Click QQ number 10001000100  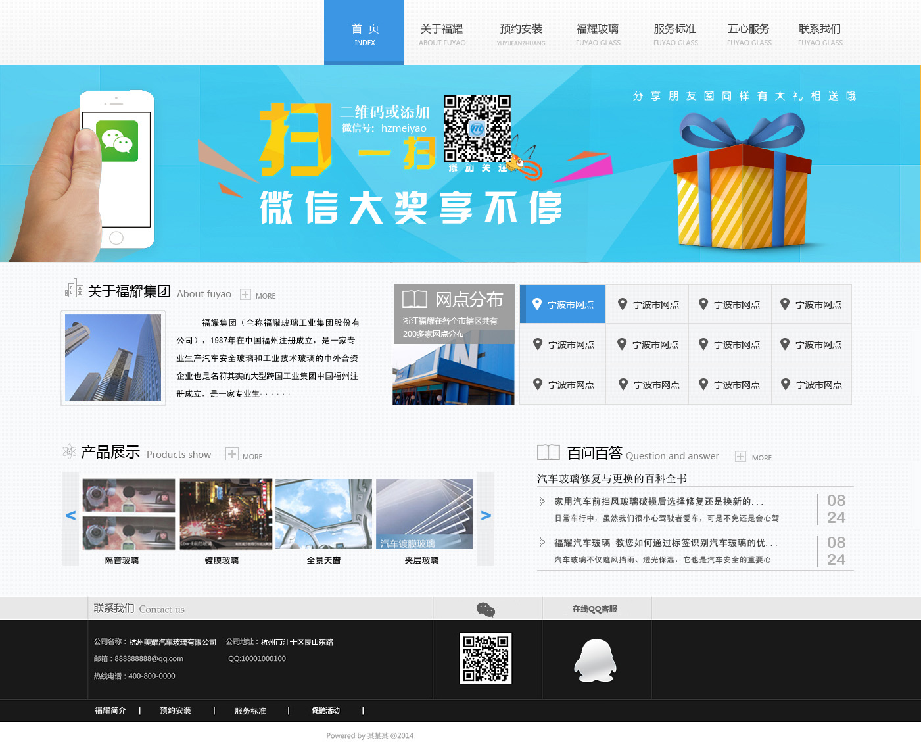point(264,658)
